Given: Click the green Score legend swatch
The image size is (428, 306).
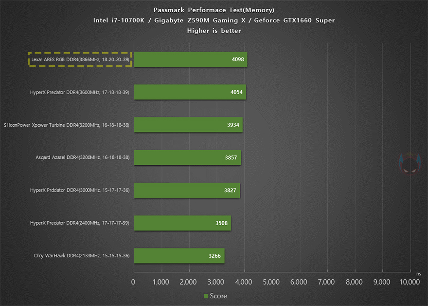Looking at the screenshot, I should click(x=206, y=296).
